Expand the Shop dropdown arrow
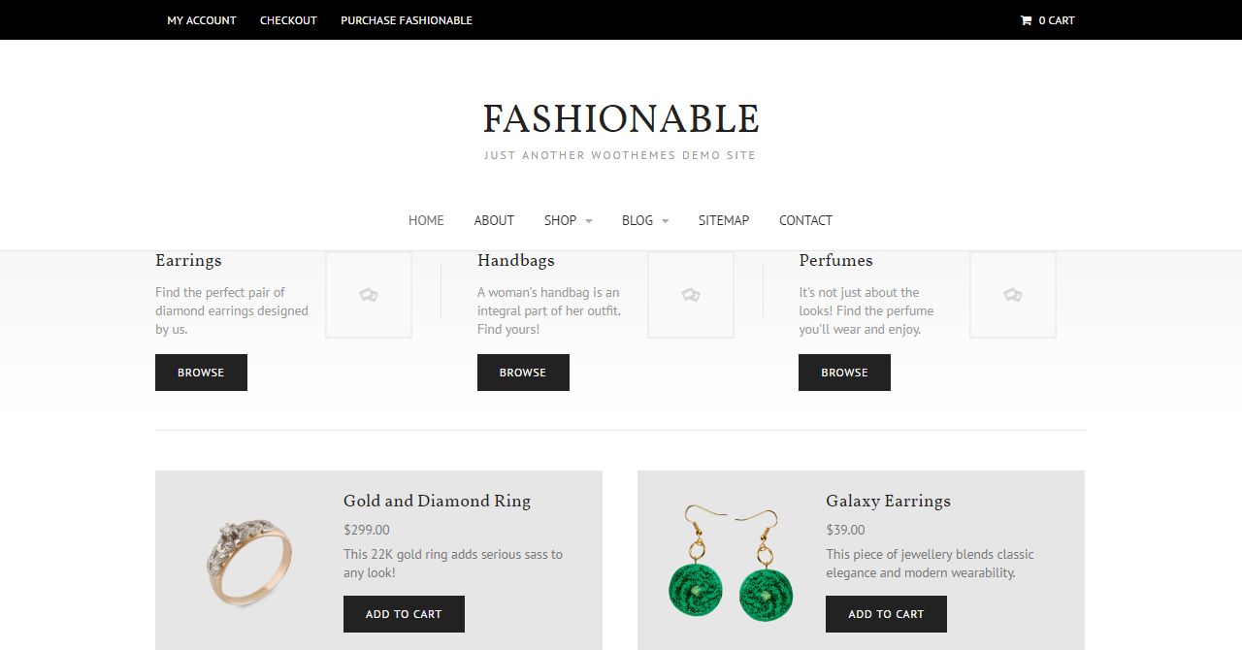The image size is (1242, 650). pyautogui.click(x=589, y=221)
